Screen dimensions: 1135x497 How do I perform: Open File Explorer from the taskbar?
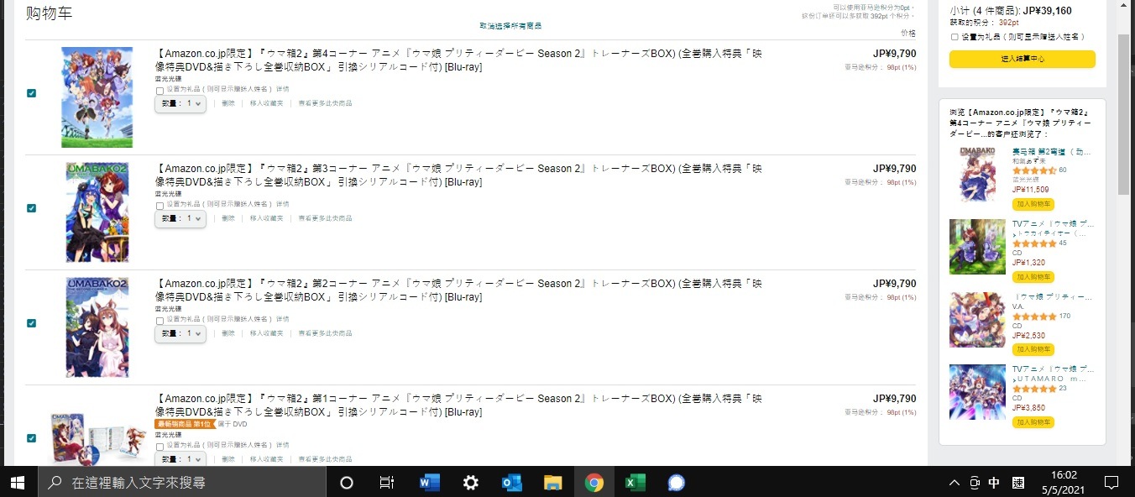pyautogui.click(x=552, y=482)
